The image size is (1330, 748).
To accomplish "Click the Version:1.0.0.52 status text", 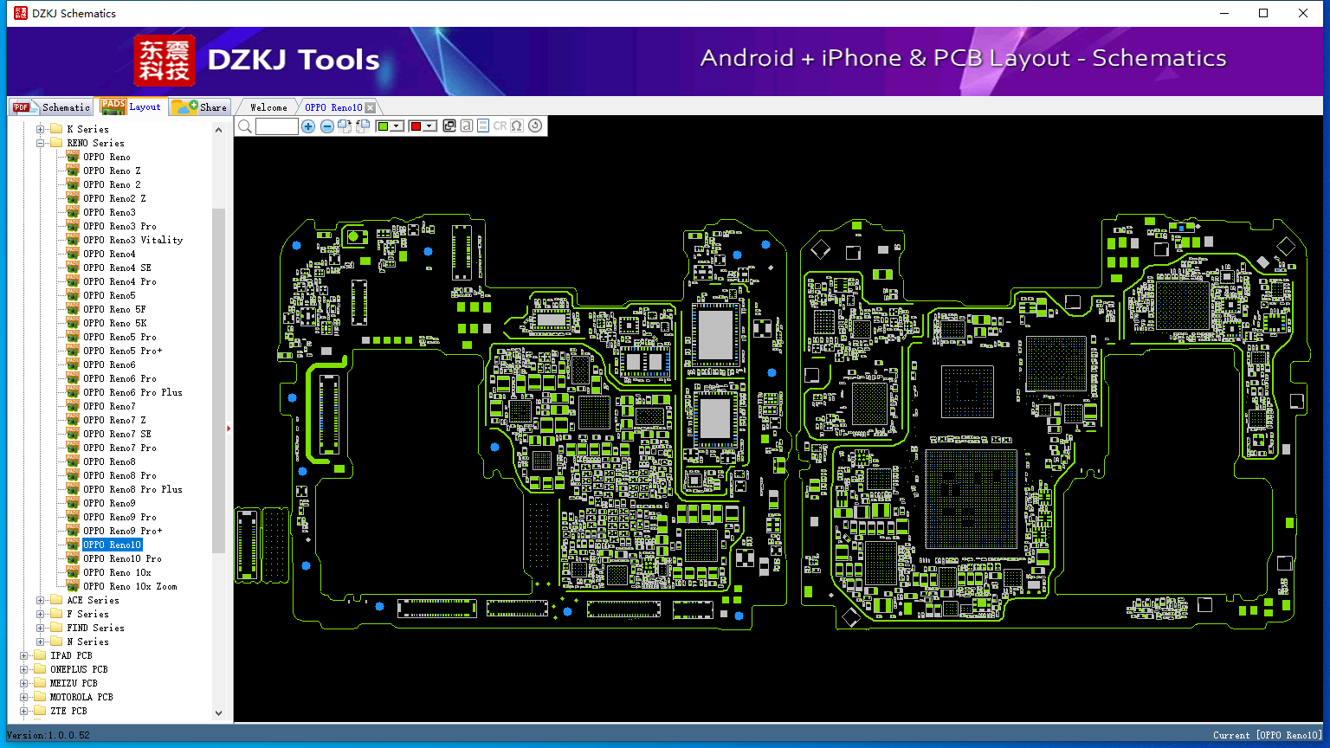I will click(48, 735).
